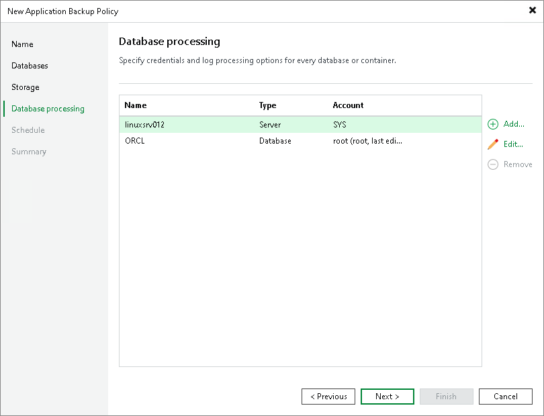Cancel the New Application Backup Policy wizard
Screen dimensions: 544x416
506,397
